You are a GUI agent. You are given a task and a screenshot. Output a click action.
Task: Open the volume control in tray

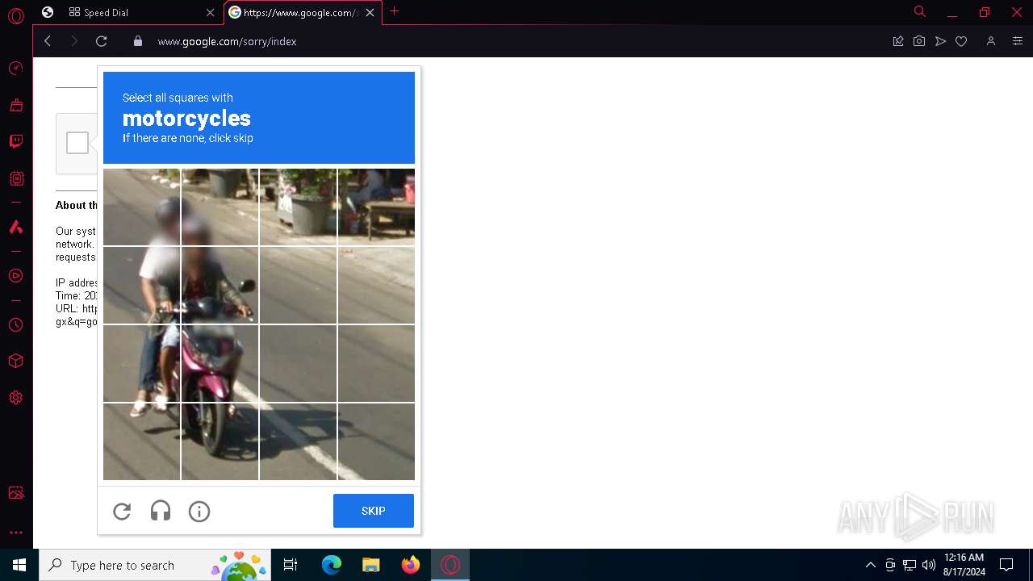click(929, 565)
